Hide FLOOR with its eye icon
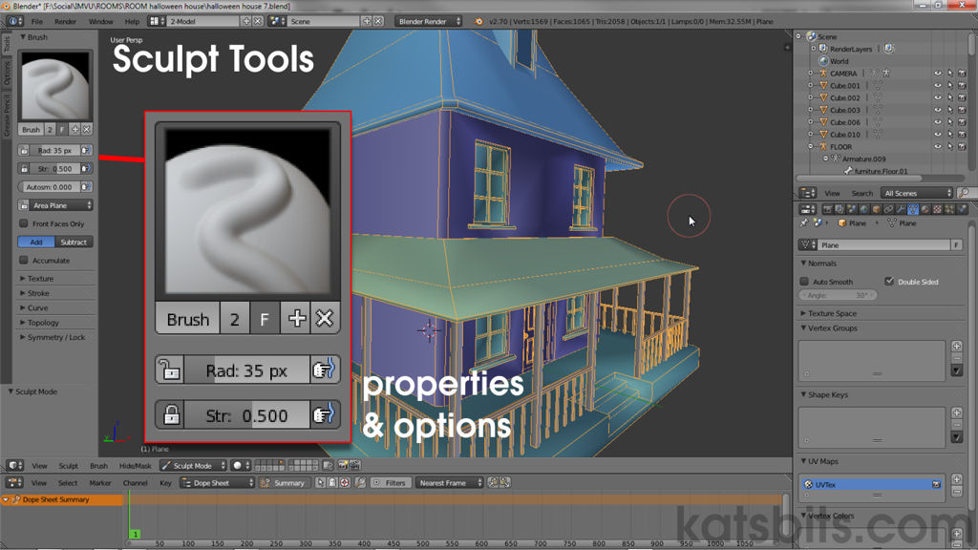Viewport: 978px width, 550px height. [938, 146]
